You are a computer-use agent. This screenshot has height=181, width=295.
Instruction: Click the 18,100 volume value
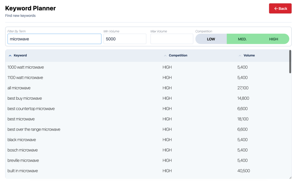coord(243,119)
